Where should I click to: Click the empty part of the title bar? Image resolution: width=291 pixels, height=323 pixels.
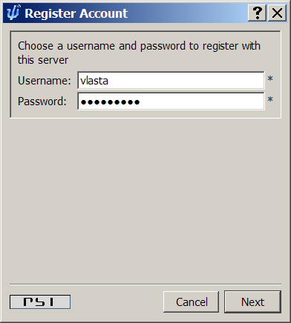(188, 13)
